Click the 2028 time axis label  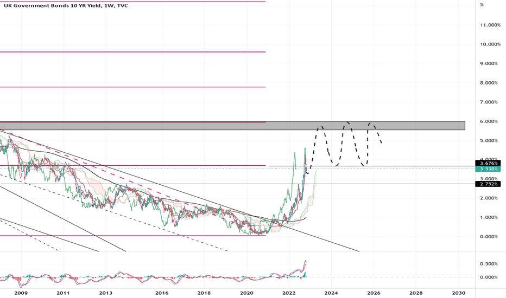[416, 293]
